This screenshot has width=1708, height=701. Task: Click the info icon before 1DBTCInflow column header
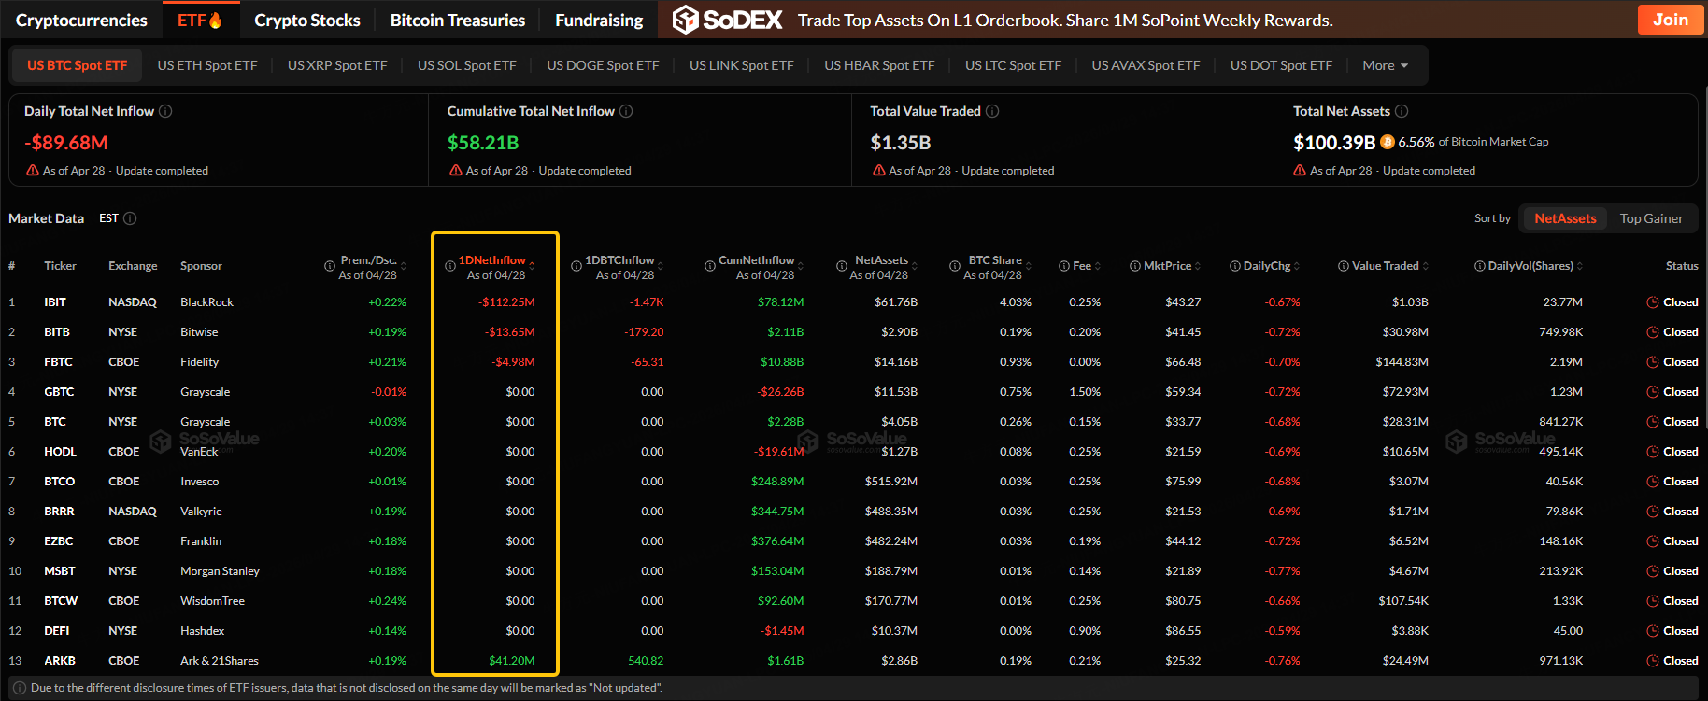coord(576,266)
